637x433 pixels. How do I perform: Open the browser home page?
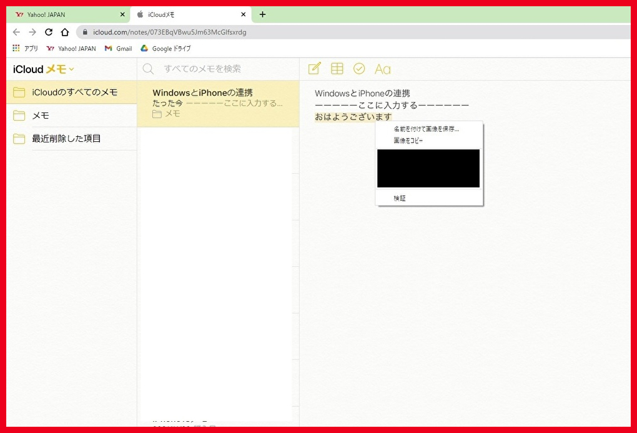point(65,32)
